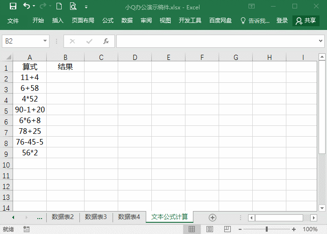The image size is (327, 234).
Task: Switch to Page Break Preview icon
Action: (x=227, y=229)
